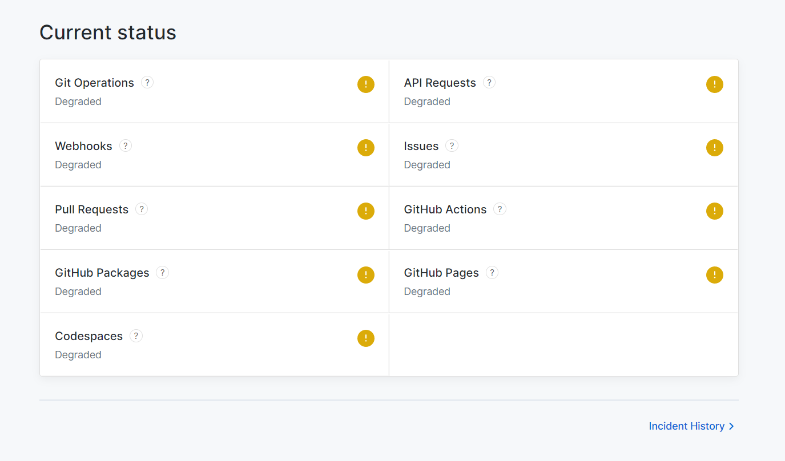Select the Webhooks component label
Image resolution: width=785 pixels, height=461 pixels.
click(83, 146)
